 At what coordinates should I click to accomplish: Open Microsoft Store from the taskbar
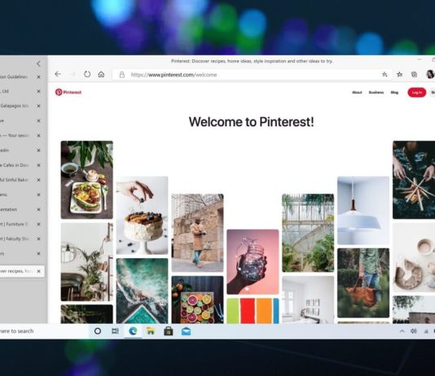coord(169,331)
